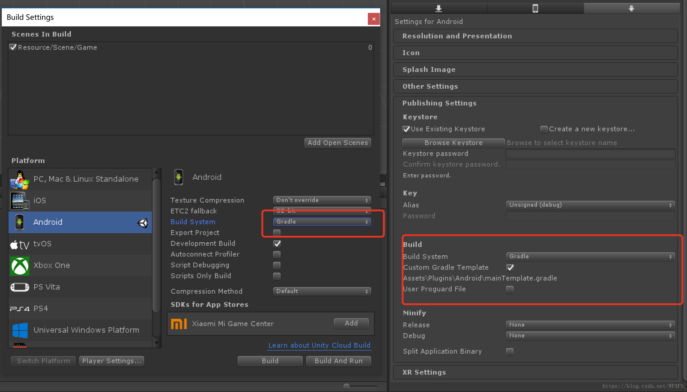Click the Confirm keystore password field
This screenshot has height=392, width=687.
[x=590, y=165]
